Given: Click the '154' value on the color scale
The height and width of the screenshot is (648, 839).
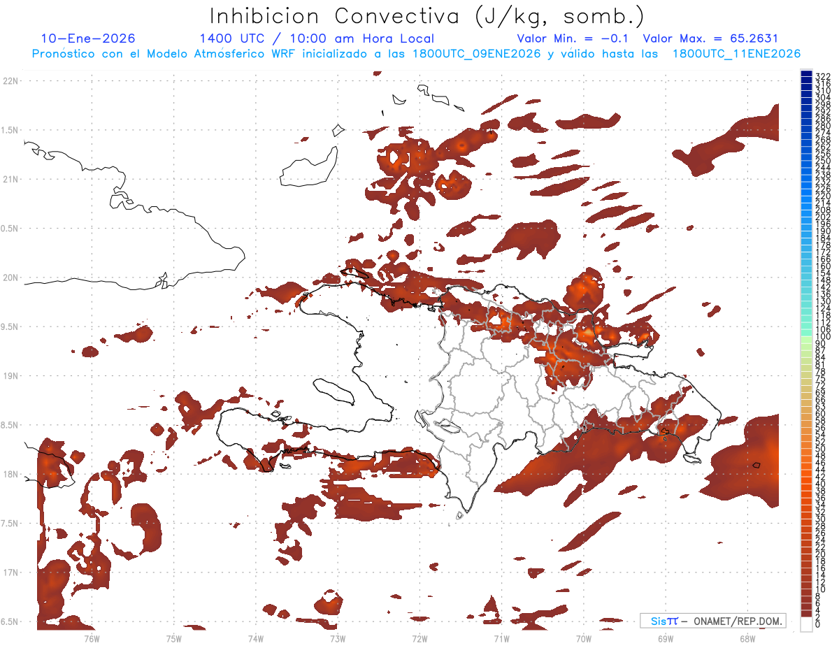Looking at the screenshot, I should tap(824, 274).
